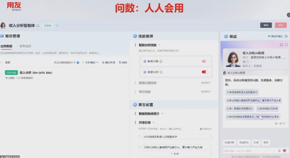Click fullscreen expand icon in debug chat
The width and height of the screenshot is (290, 158).
(x=287, y=45)
